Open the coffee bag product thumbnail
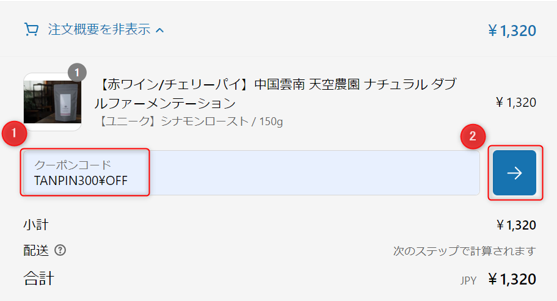The image size is (557, 301). (x=53, y=102)
